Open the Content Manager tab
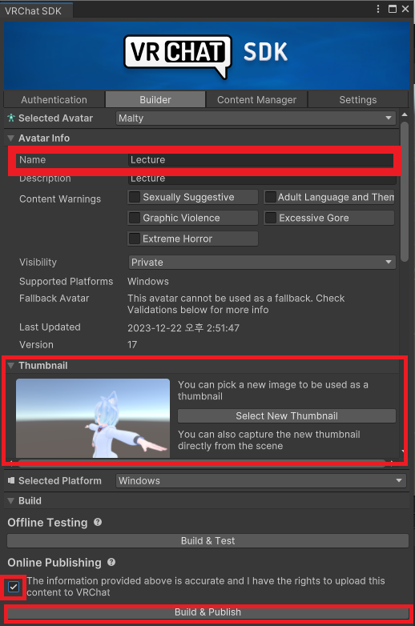Viewport: 415px width, 626px height. coord(257,99)
